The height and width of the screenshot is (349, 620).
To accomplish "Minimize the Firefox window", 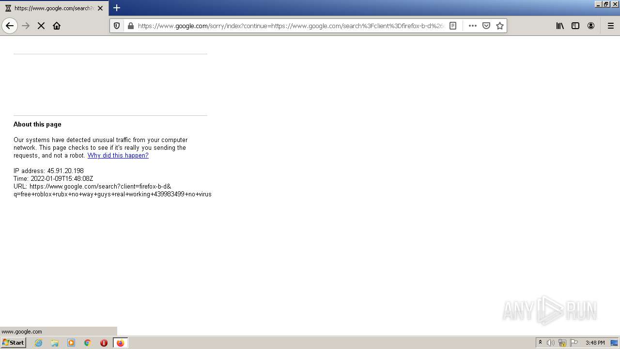I will [x=598, y=4].
